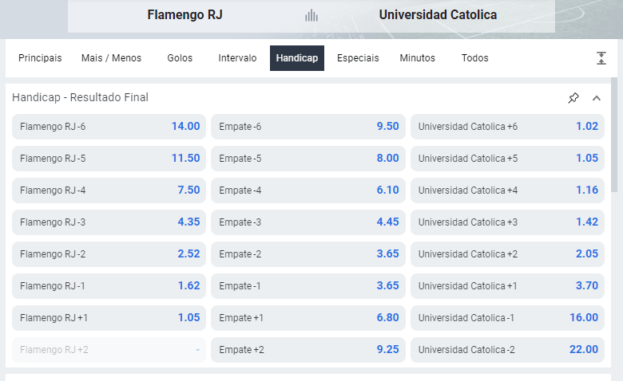Switch to the Principais tab
The image size is (623, 381).
coord(40,58)
